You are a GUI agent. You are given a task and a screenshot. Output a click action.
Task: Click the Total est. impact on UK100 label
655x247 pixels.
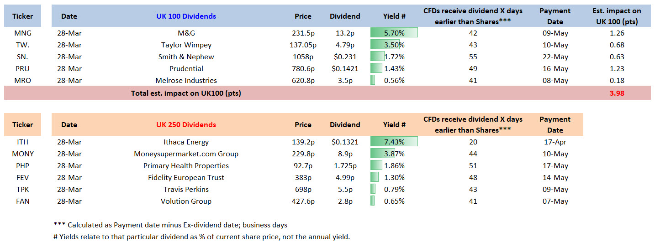click(186, 93)
